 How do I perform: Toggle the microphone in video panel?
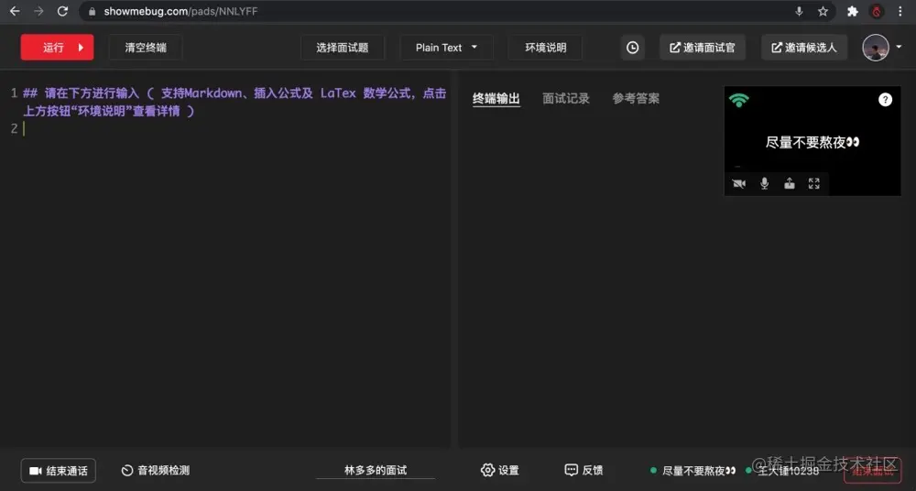[x=764, y=183]
